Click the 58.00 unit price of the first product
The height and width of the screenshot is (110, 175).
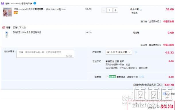click(x=88, y=9)
